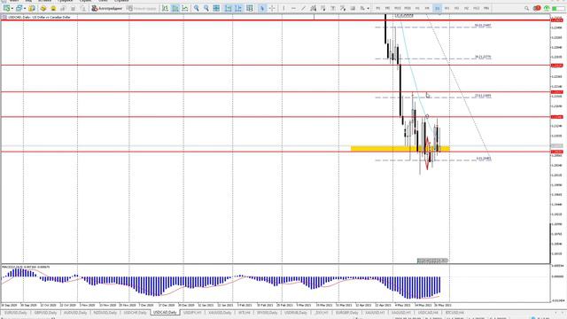Switch to USDJPY,H1 chart tab
567x319 pixels.
[192, 313]
